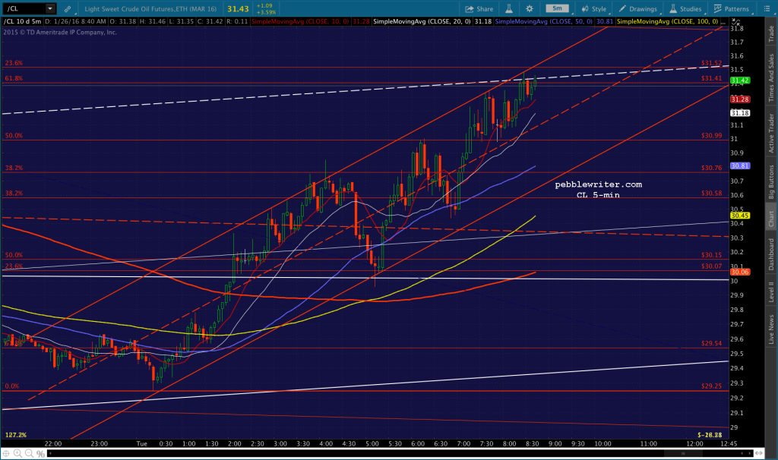Image resolution: width=778 pixels, height=460 pixels.
Task: Toggle the percent scale icon
Action: click(x=40, y=454)
